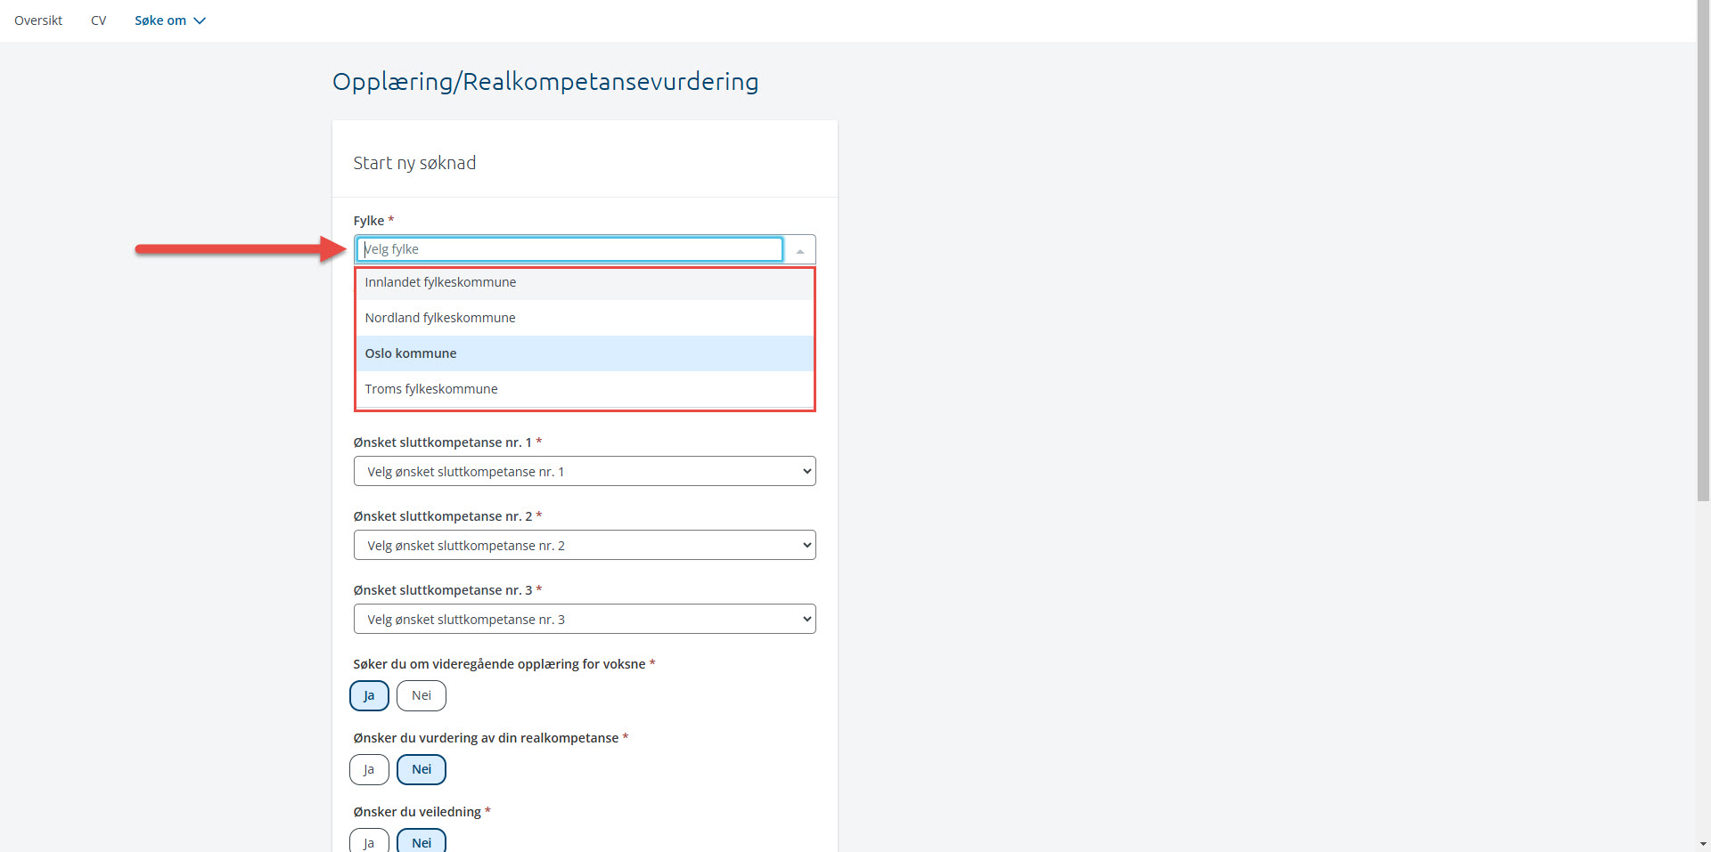This screenshot has height=852, width=1711.
Task: Select Ja for videregående opplæring for voksne
Action: click(x=369, y=695)
